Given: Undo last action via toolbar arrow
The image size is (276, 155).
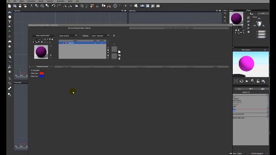Looking at the screenshot, I should click(53, 6).
